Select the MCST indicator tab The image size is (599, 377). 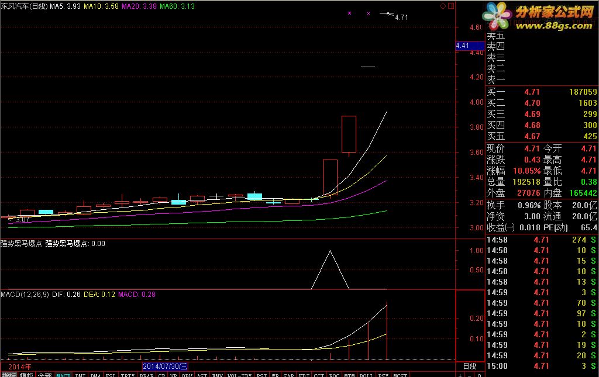click(x=400, y=375)
